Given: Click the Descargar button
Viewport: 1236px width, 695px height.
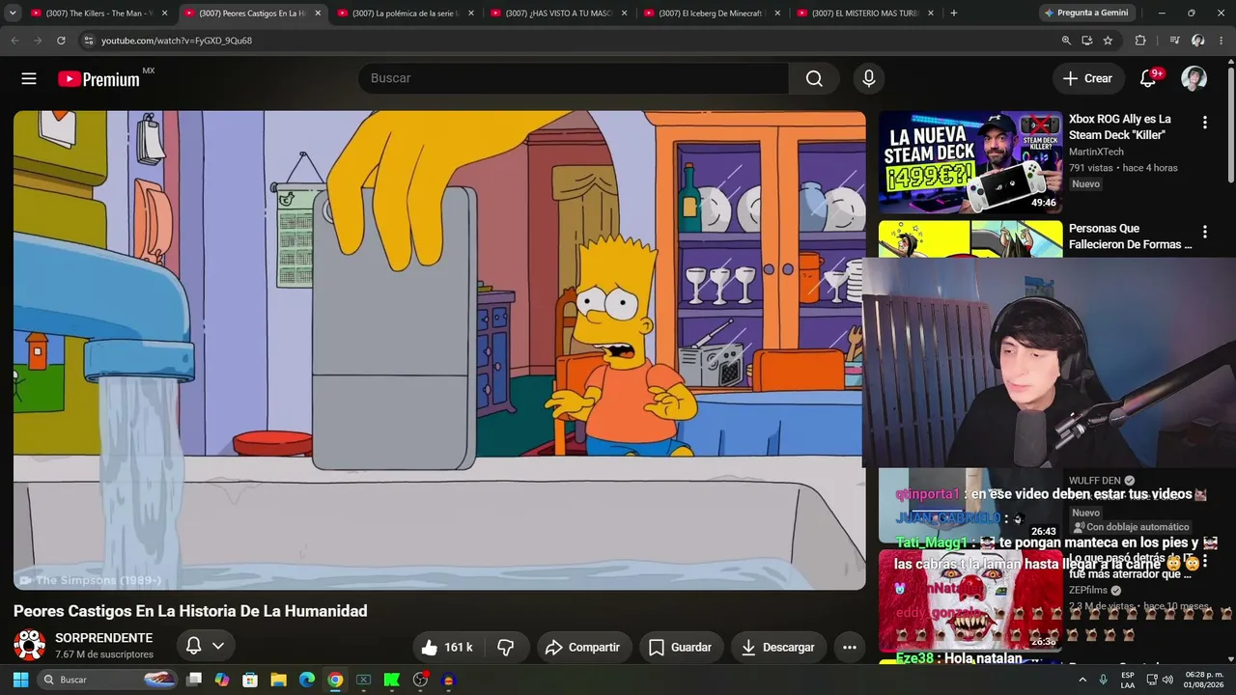Looking at the screenshot, I should click(x=778, y=647).
